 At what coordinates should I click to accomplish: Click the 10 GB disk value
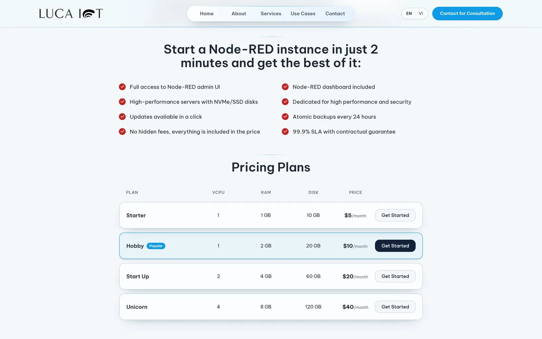click(x=313, y=215)
